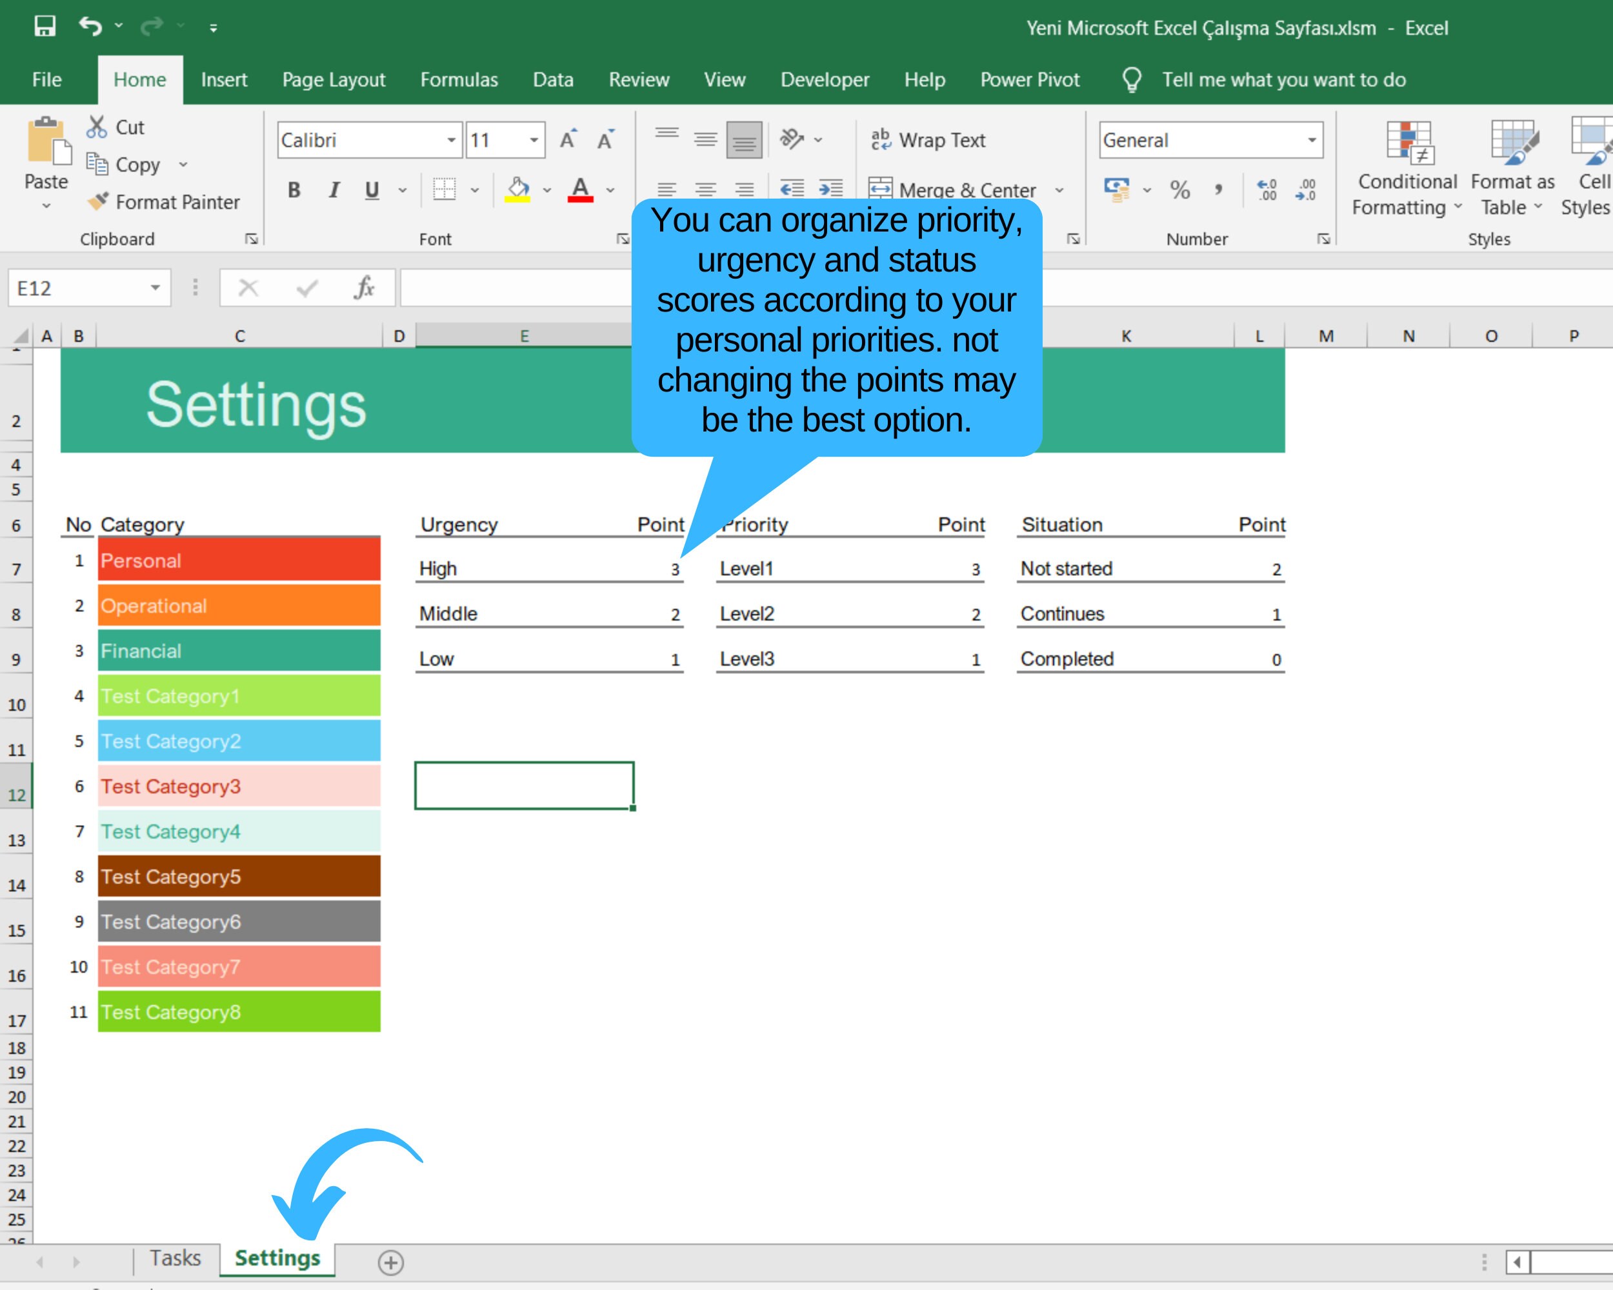Apply the yellow fill color
The height and width of the screenshot is (1290, 1613).
[x=517, y=190]
